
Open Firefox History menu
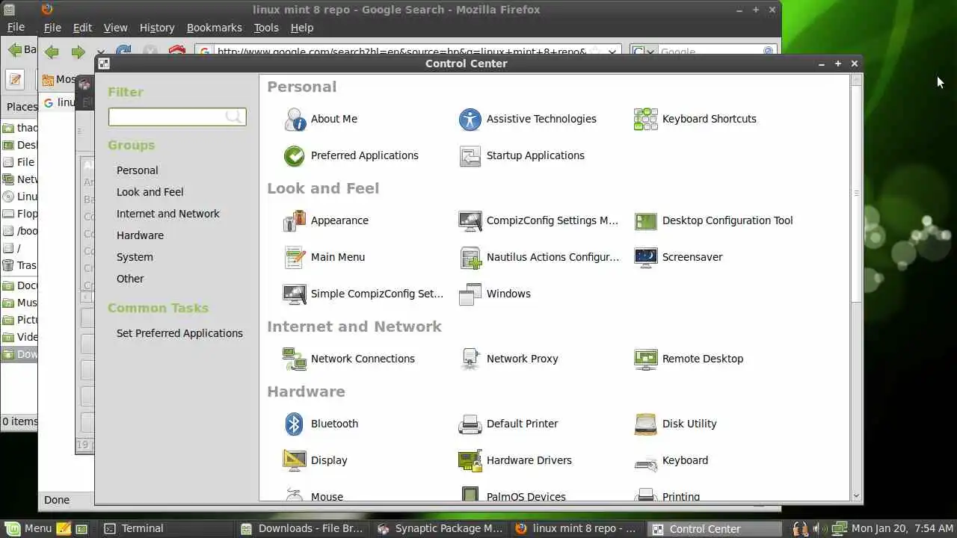(x=157, y=28)
